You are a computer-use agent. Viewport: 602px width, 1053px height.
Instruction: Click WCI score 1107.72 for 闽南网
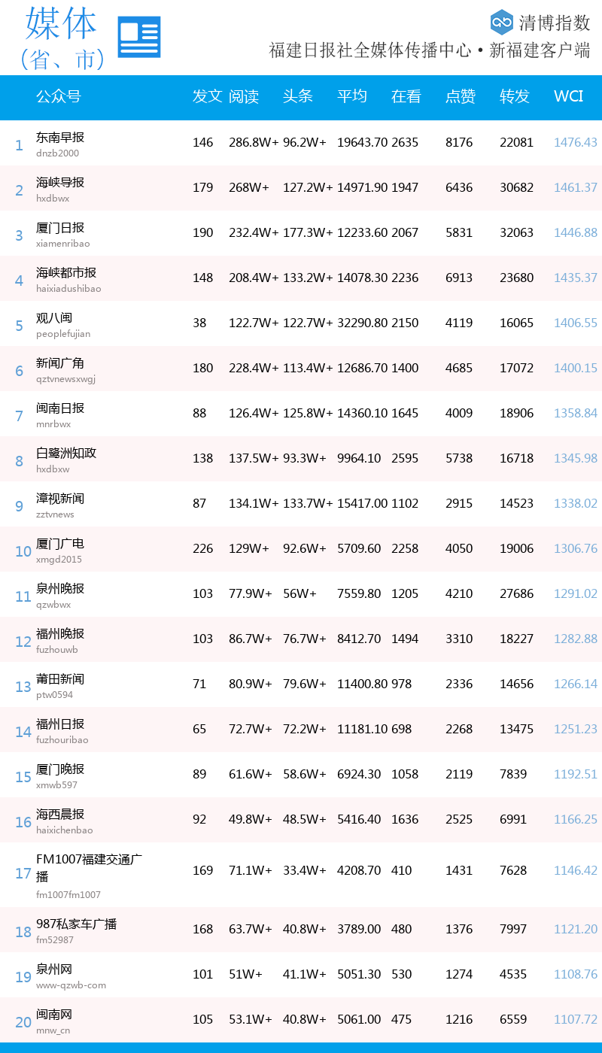(576, 1019)
